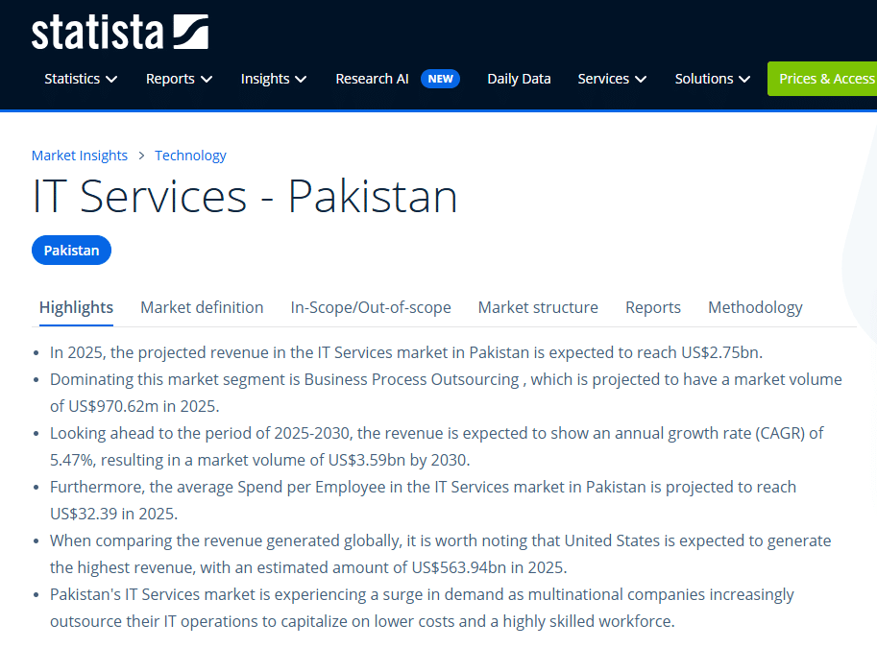This screenshot has width=877, height=648.
Task: Open the Solutions dropdown
Action: 712,79
